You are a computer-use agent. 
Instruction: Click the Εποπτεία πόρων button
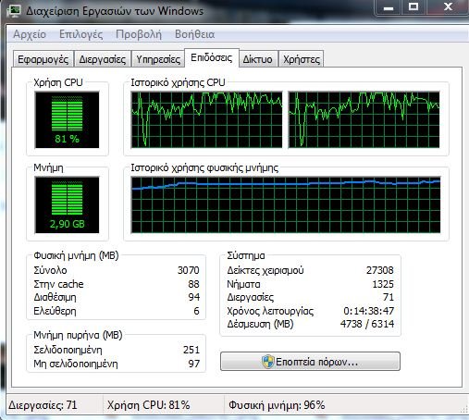point(310,361)
